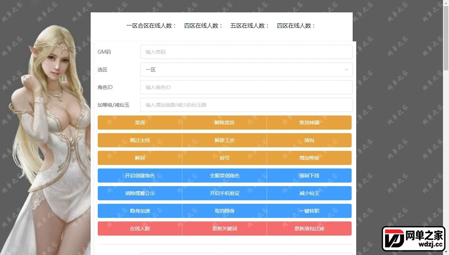Screen dimensions: 449x255
Task: Select the 策划神器 button
Action: click(309, 123)
